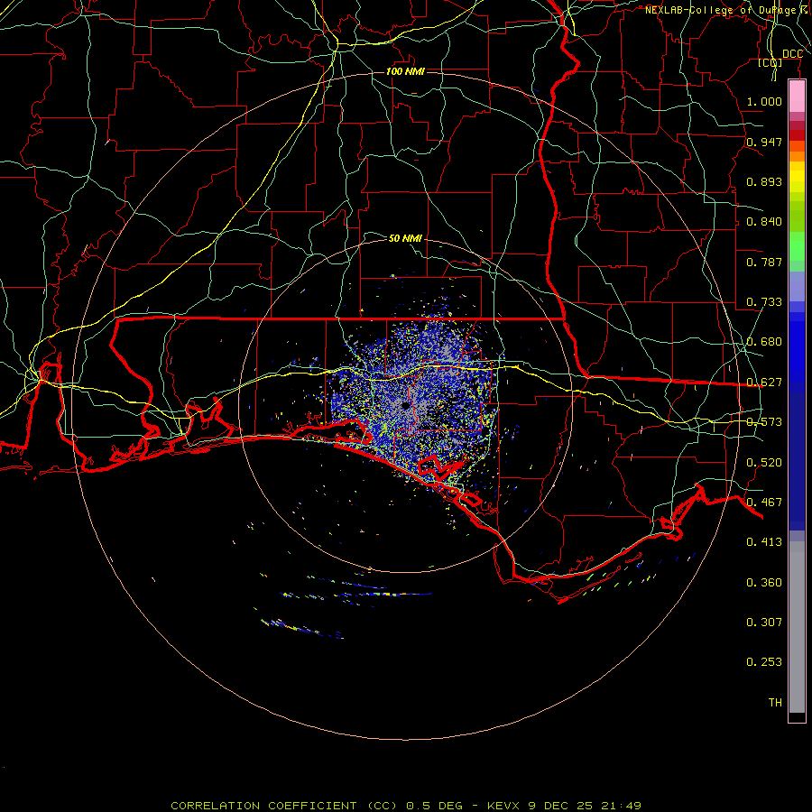This screenshot has width=812, height=812.
Task: Click the 100 NMI range ring label
Action: [405, 71]
